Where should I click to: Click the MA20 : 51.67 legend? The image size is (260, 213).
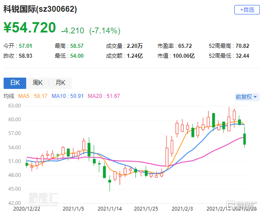click(104, 96)
